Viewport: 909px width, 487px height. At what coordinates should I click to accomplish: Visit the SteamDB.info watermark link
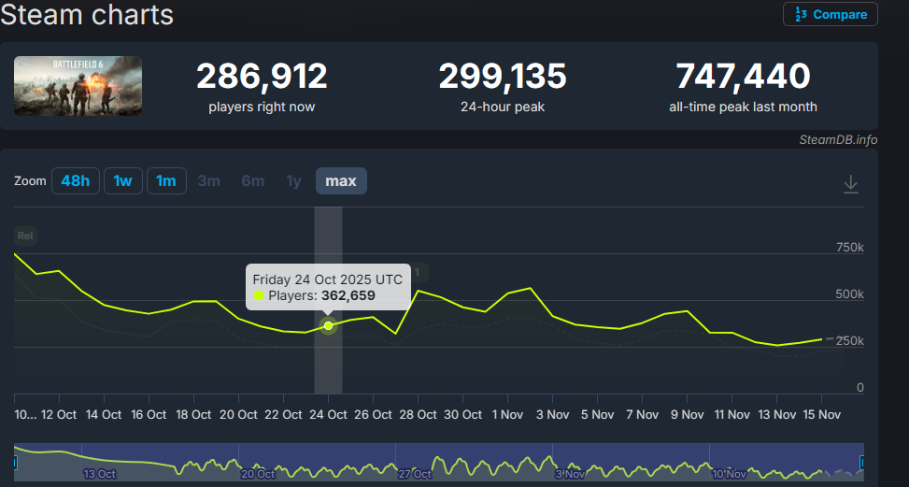point(838,139)
